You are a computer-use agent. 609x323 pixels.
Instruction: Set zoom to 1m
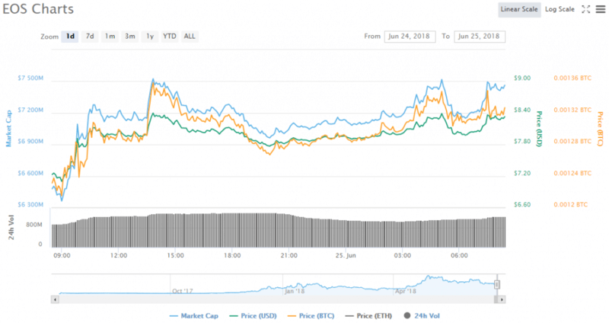110,36
